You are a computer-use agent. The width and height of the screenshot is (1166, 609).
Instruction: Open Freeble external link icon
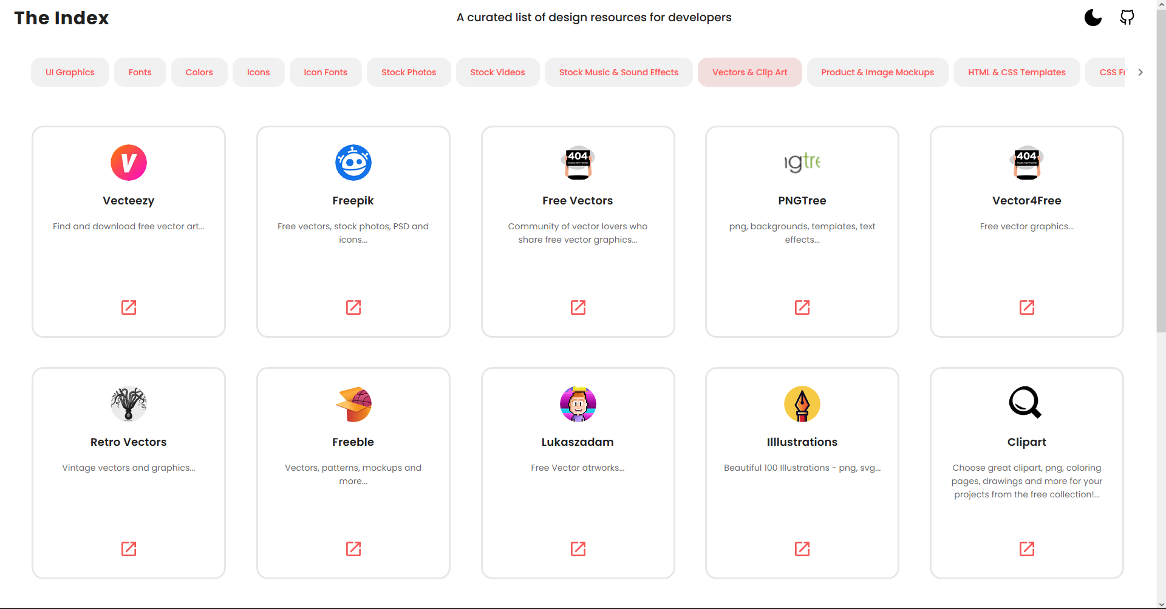[x=353, y=549]
